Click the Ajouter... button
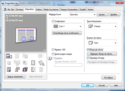The height and width of the screenshot is (91, 125). [102, 15]
